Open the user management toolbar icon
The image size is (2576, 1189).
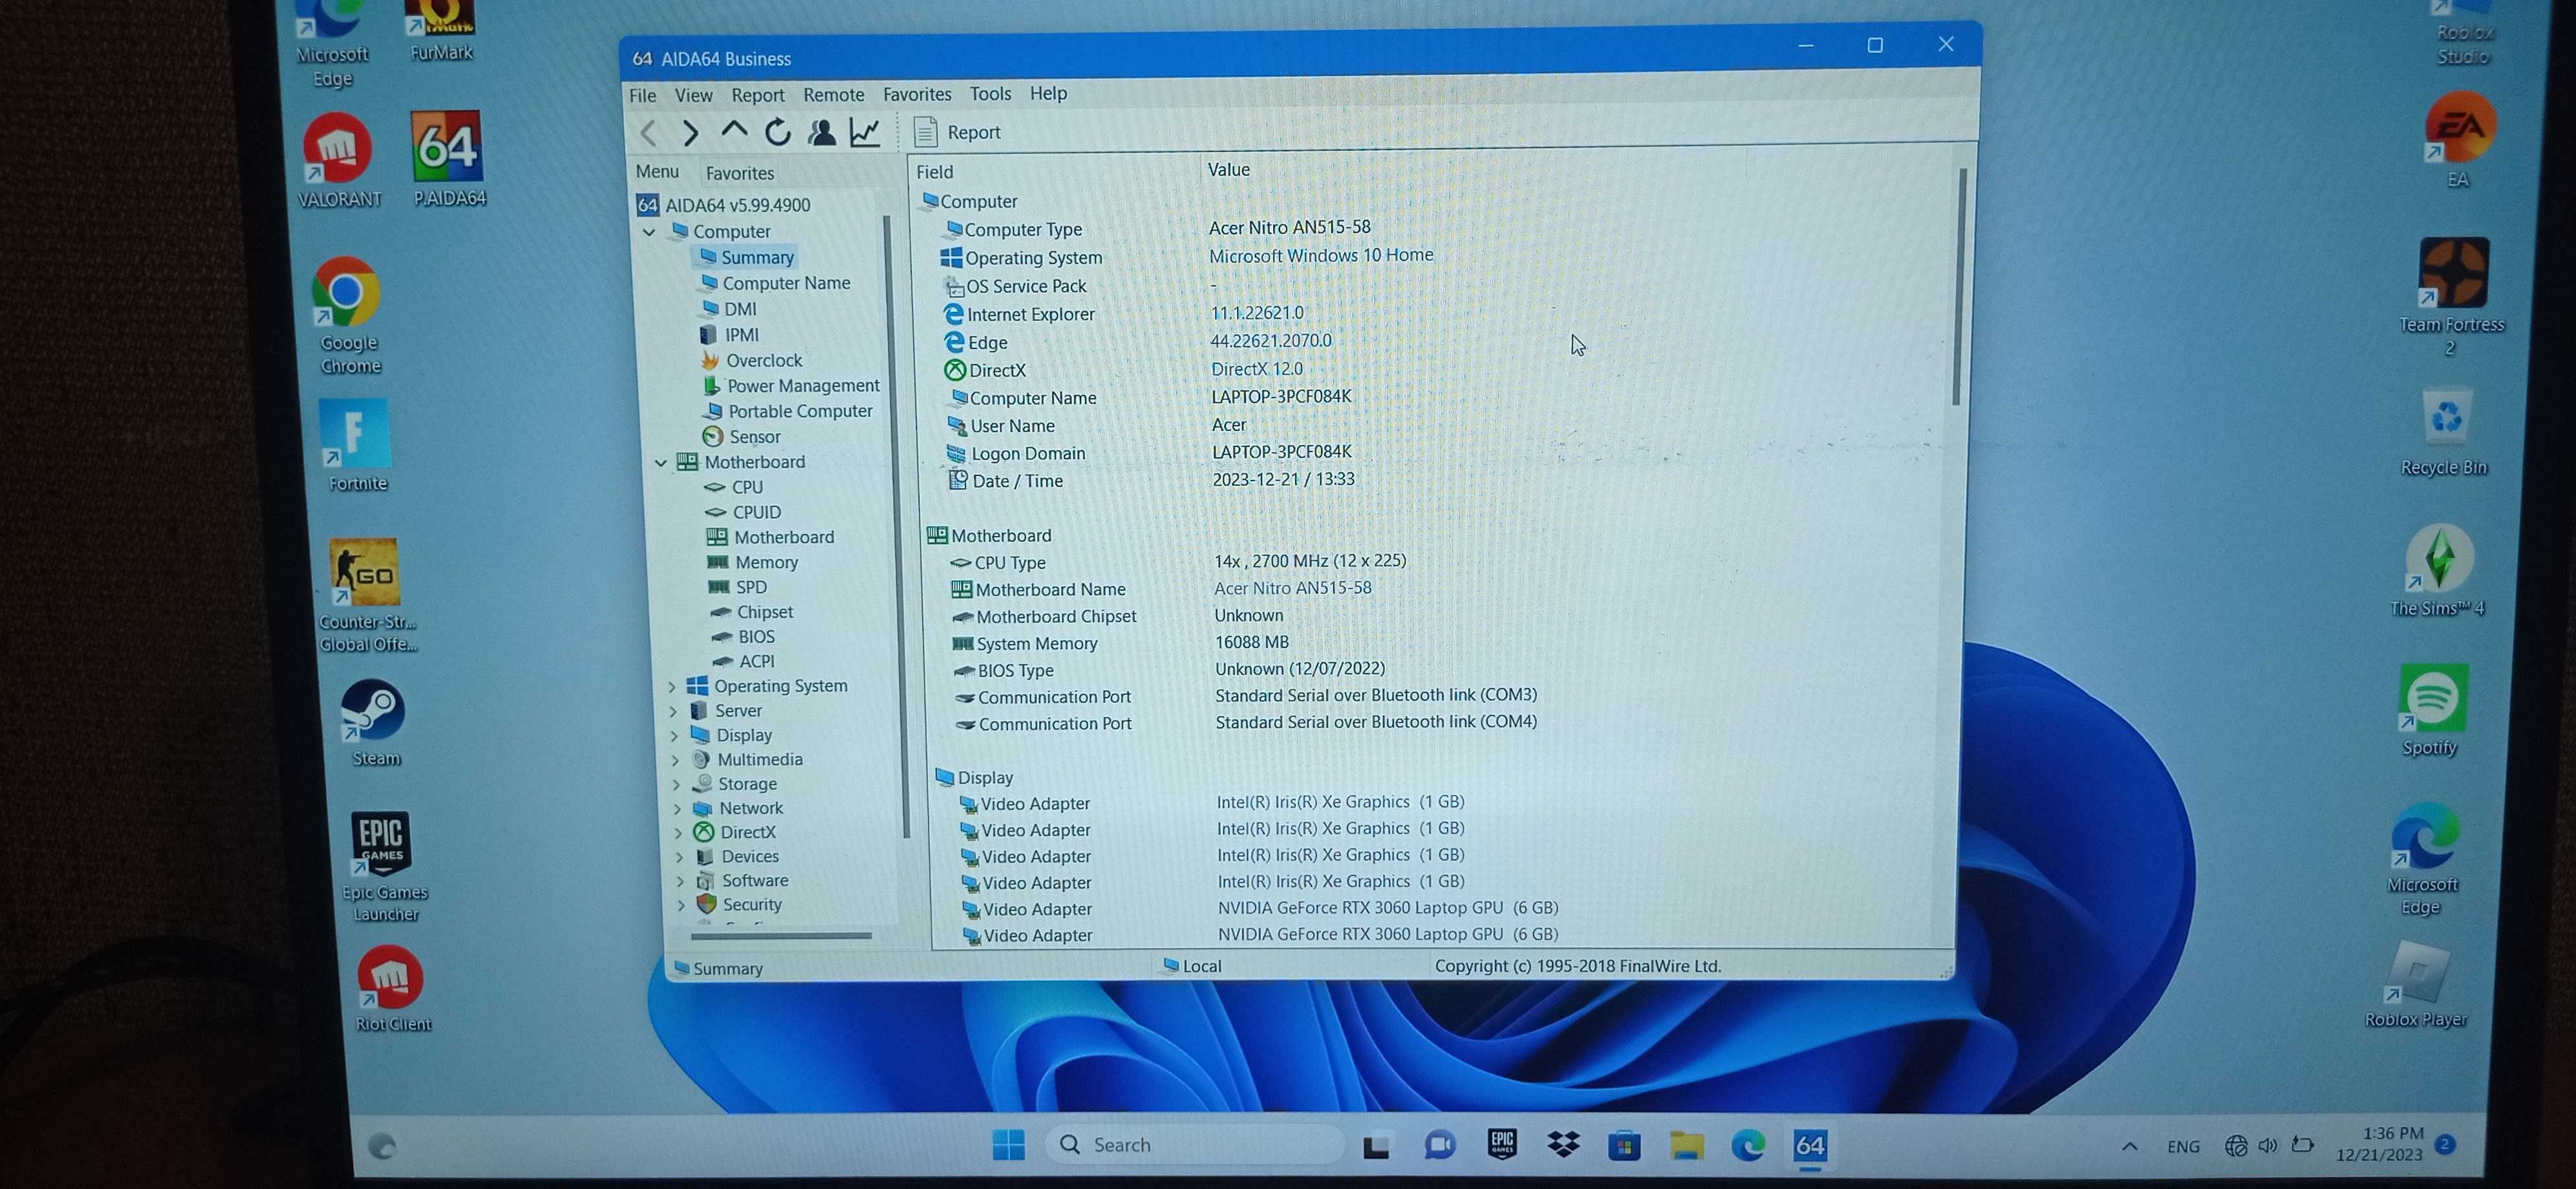click(822, 132)
